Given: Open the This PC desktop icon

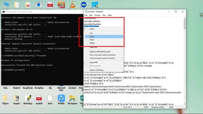Looking at the screenshot, I should [6, 5].
